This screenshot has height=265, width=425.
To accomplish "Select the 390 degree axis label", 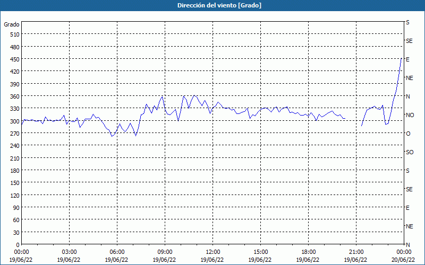I will click(15, 84).
